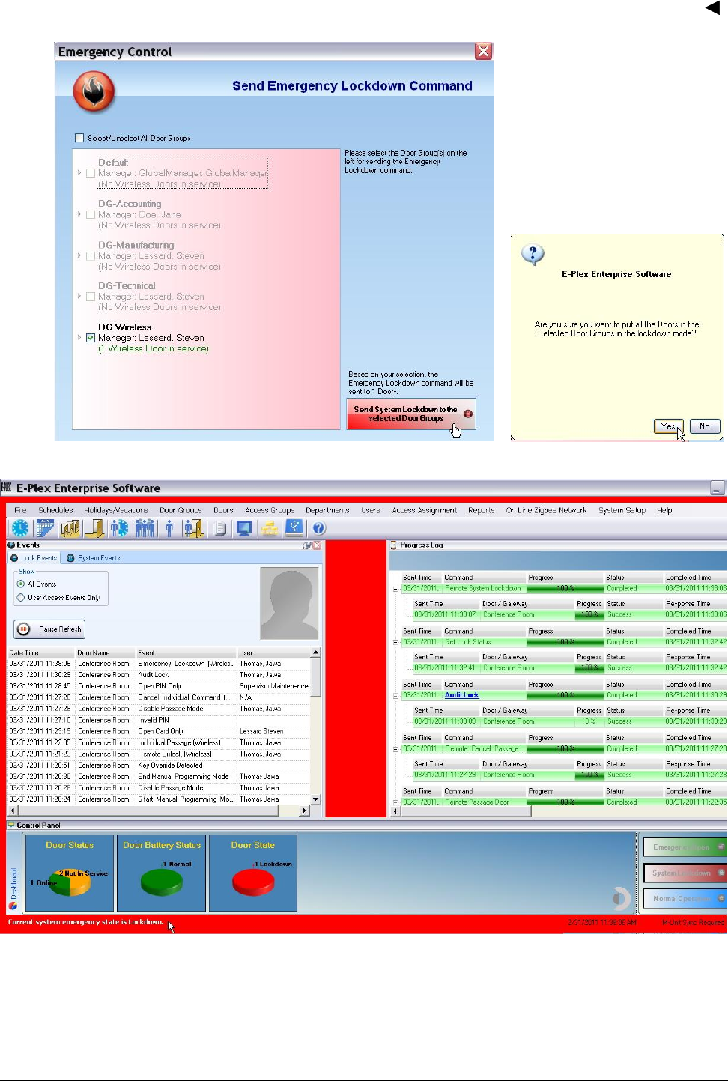
Task: Click the clock schedule toolbar icon
Action: click(20, 528)
